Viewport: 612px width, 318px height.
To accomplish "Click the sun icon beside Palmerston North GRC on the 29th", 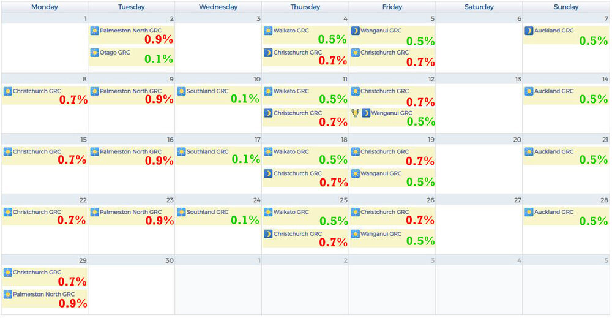I will [7, 295].
